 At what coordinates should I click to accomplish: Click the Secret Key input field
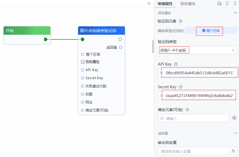point(200,95)
